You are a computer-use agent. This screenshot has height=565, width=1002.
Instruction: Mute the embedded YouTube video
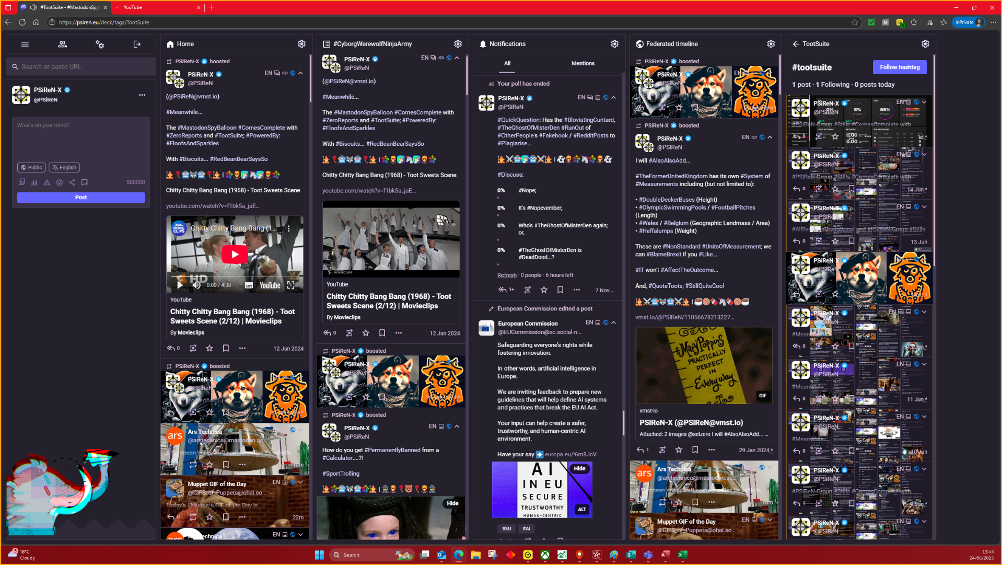pyautogui.click(x=197, y=285)
